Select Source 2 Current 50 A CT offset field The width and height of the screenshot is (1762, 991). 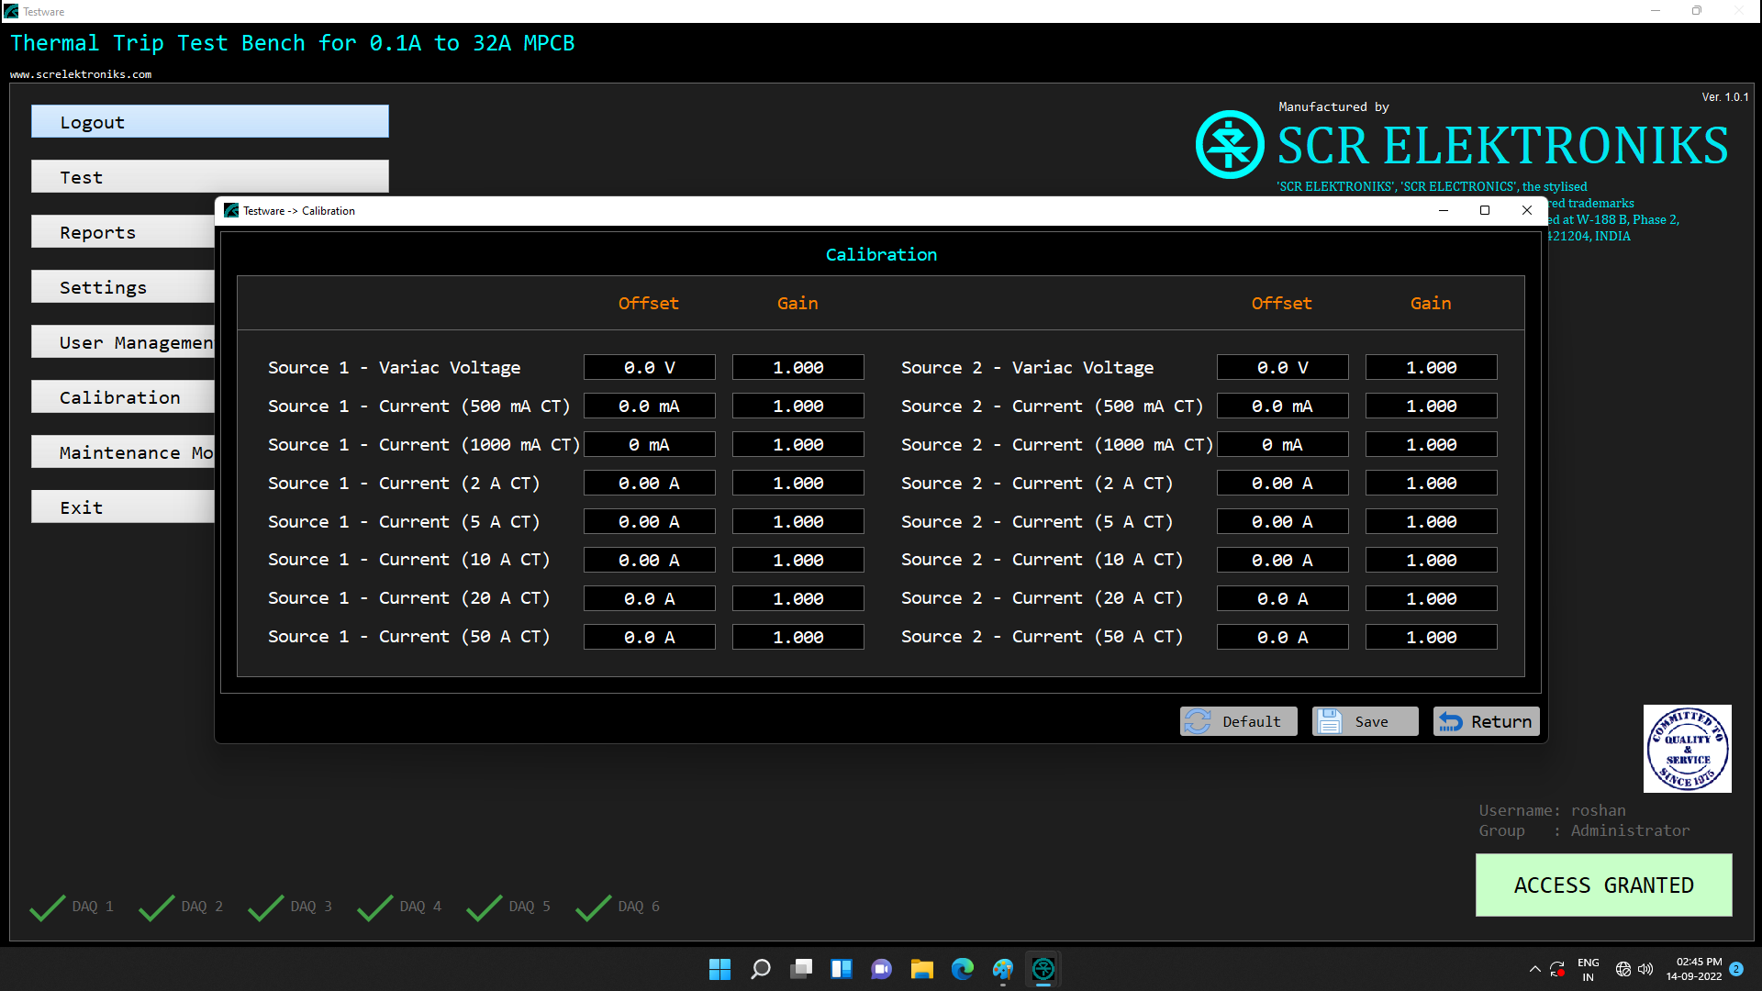tap(1282, 637)
